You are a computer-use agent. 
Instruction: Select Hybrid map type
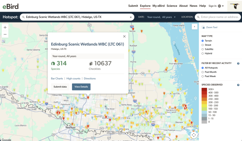click(203, 53)
